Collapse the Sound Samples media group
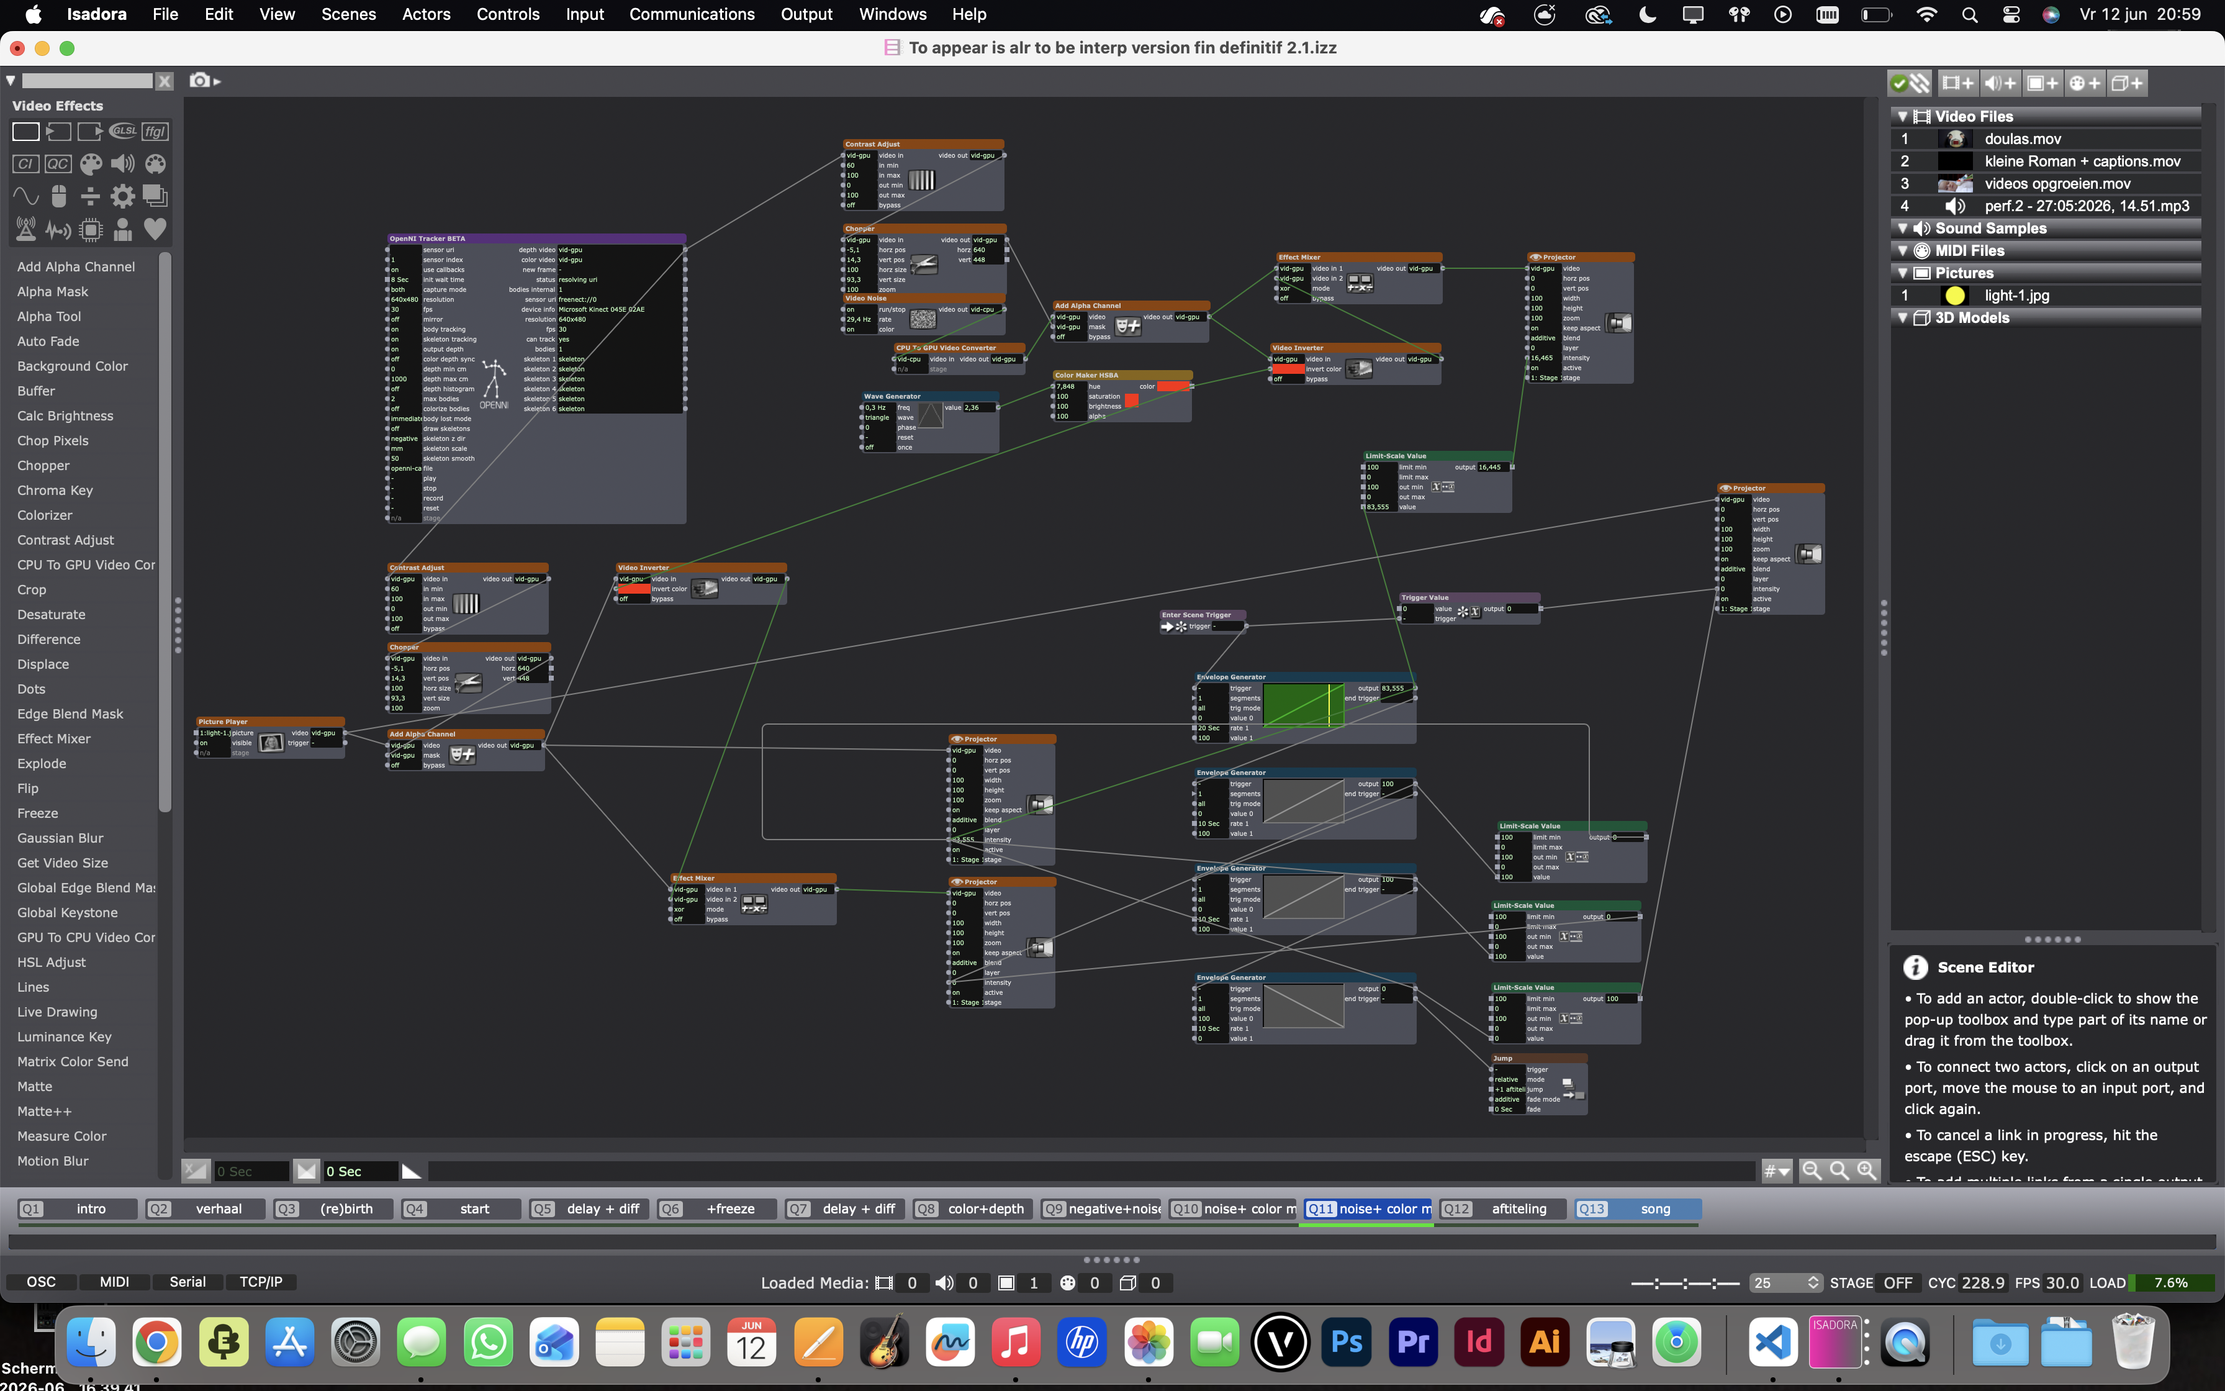The image size is (2225, 1391). (x=1902, y=228)
